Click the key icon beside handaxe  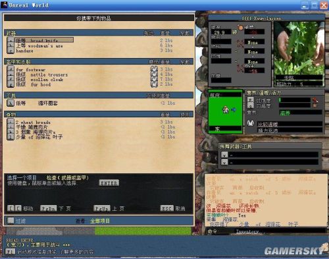click(x=11, y=51)
